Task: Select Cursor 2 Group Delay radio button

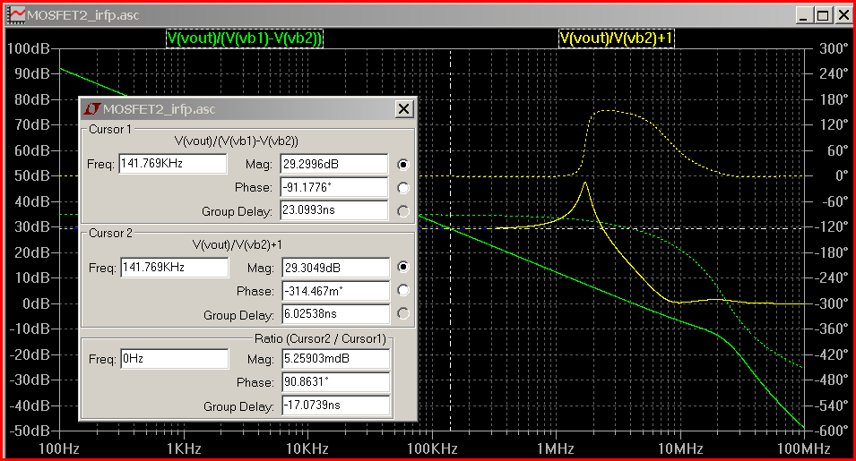Action: click(403, 313)
